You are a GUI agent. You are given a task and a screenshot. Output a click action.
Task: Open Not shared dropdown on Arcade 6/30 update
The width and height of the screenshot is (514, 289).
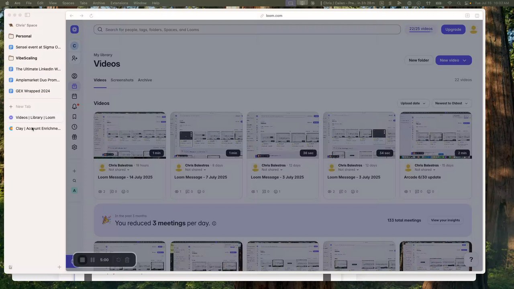(425, 169)
